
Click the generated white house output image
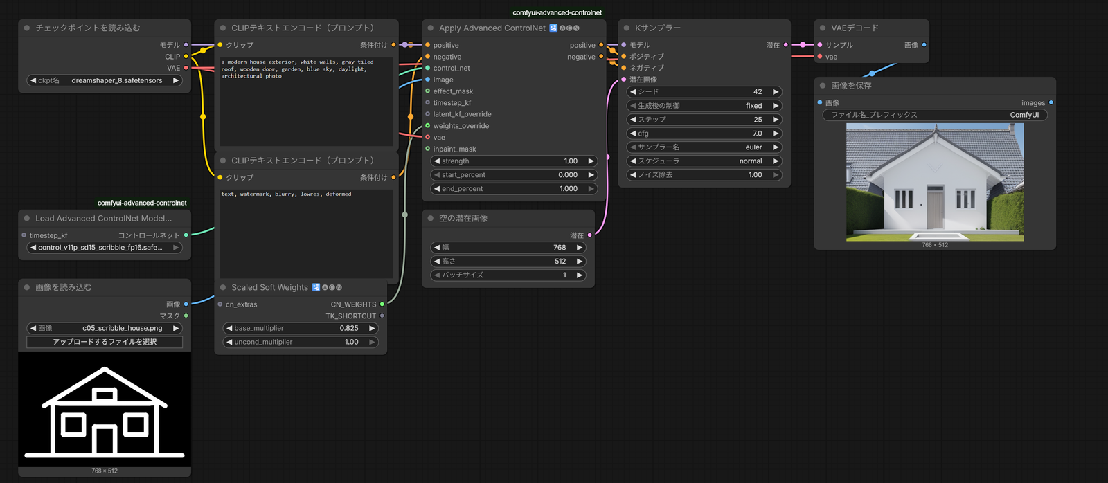935,182
